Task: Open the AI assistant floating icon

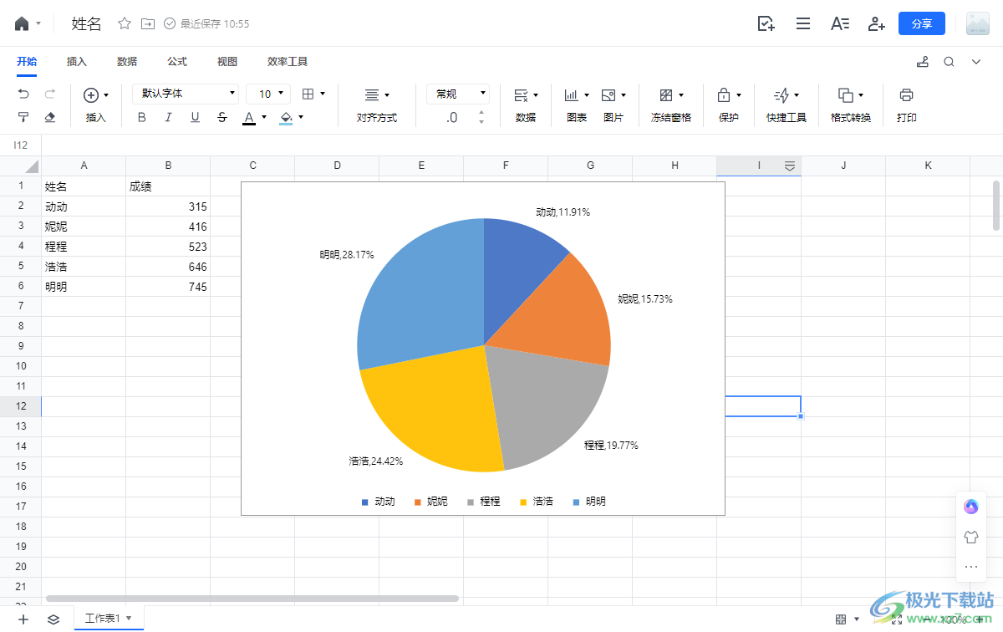Action: pos(971,506)
